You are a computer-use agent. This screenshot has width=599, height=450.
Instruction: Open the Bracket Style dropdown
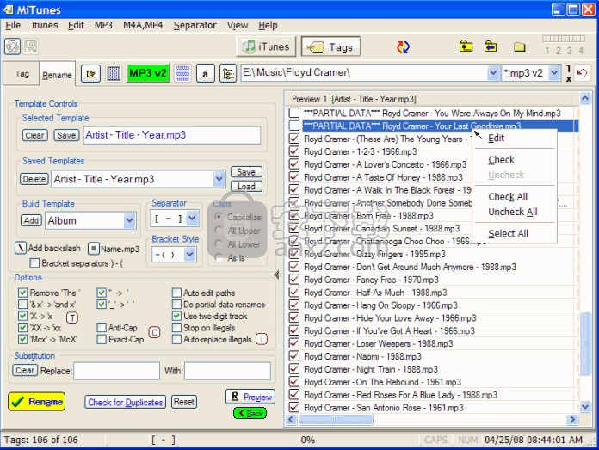tap(190, 254)
